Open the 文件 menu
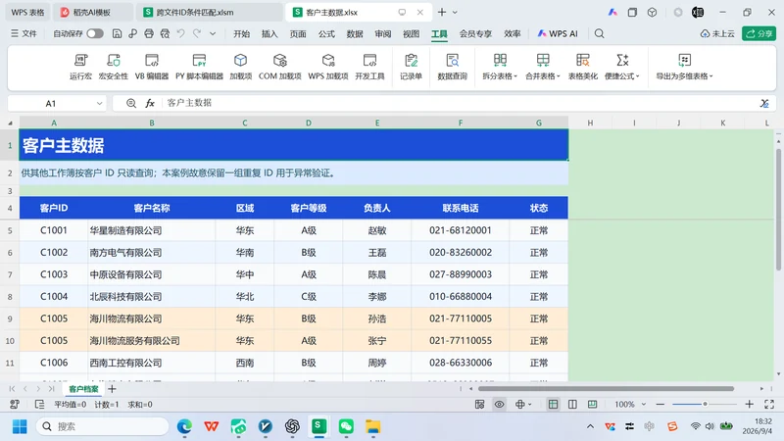This screenshot has height=441, width=784. pos(24,33)
